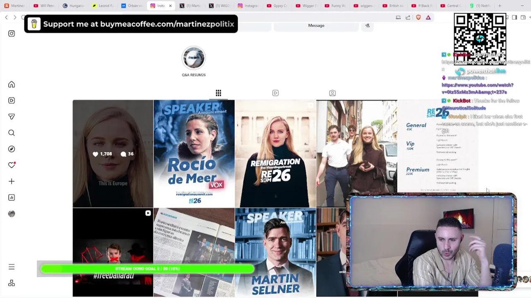Screen dimensions: 531x298
Task: Open the Explore compass icon
Action: click(x=12, y=149)
